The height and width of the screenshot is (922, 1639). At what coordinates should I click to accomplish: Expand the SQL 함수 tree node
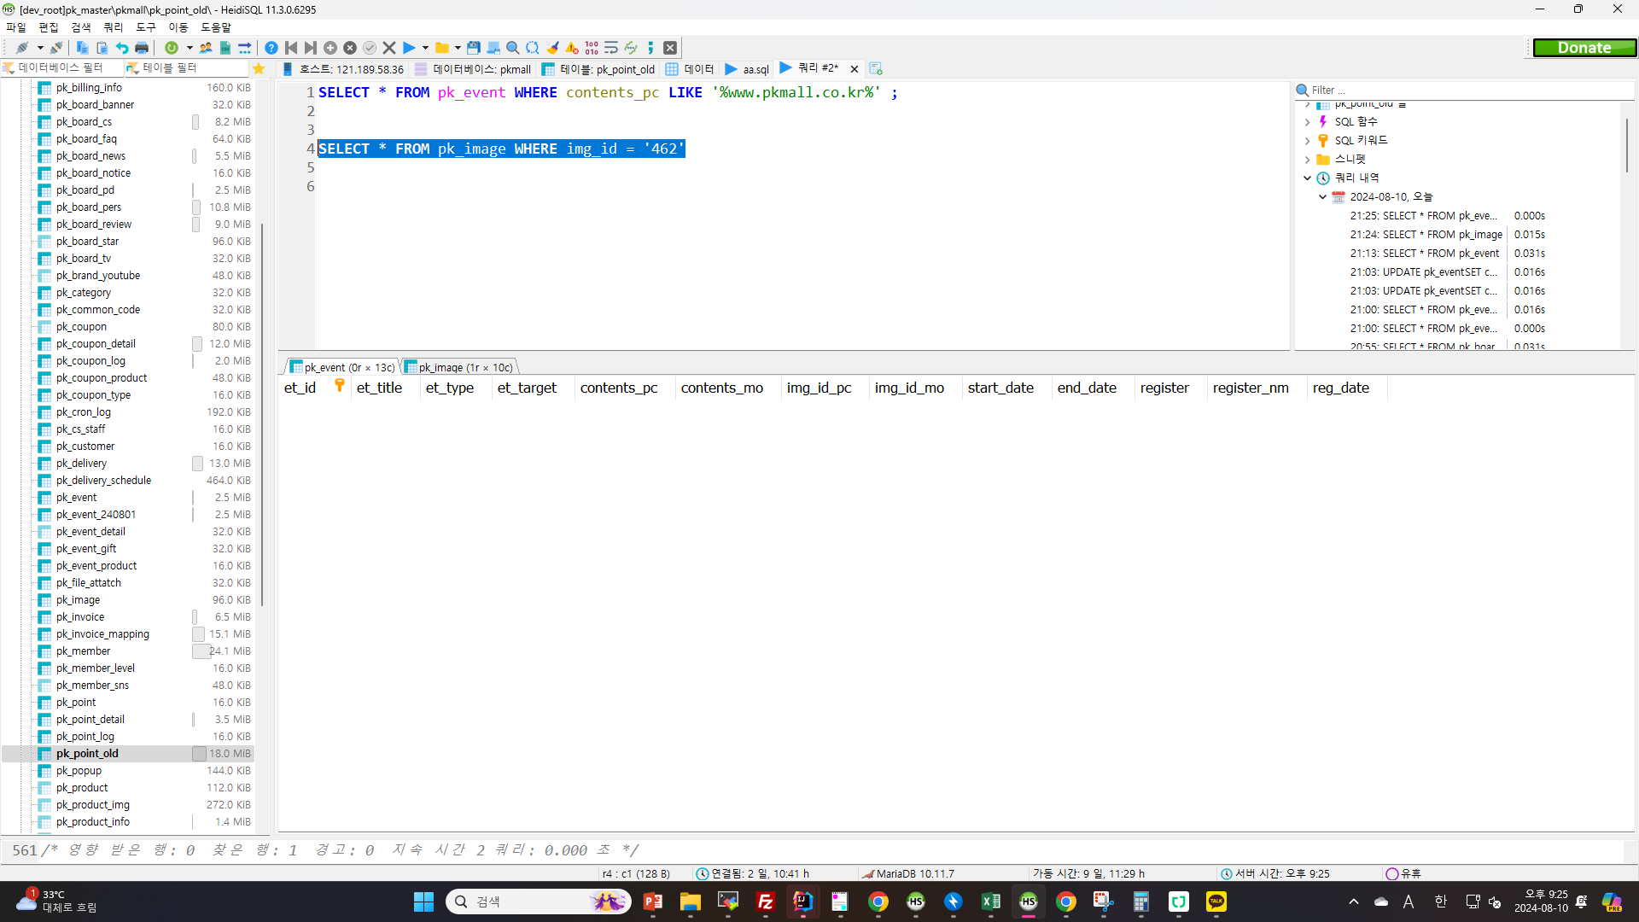pos(1307,122)
